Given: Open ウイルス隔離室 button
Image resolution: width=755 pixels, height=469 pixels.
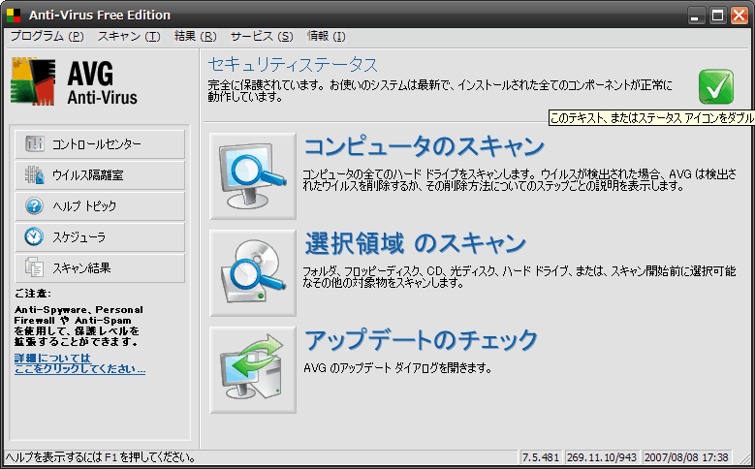Looking at the screenshot, I should 100,174.
